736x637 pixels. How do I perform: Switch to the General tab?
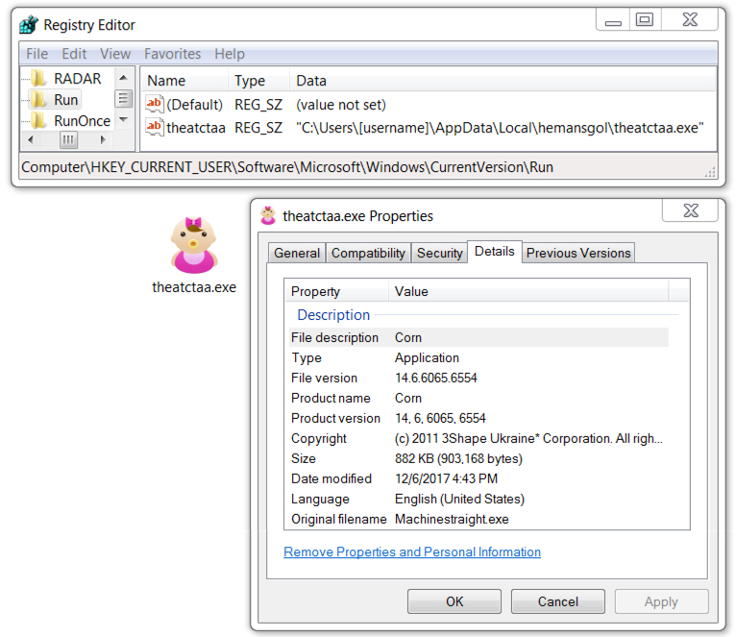coord(297,253)
